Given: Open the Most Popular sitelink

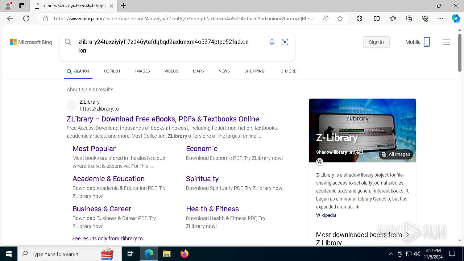Looking at the screenshot, I should coord(94,149).
